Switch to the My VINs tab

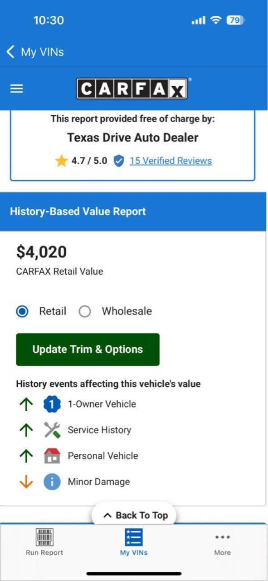point(133,542)
